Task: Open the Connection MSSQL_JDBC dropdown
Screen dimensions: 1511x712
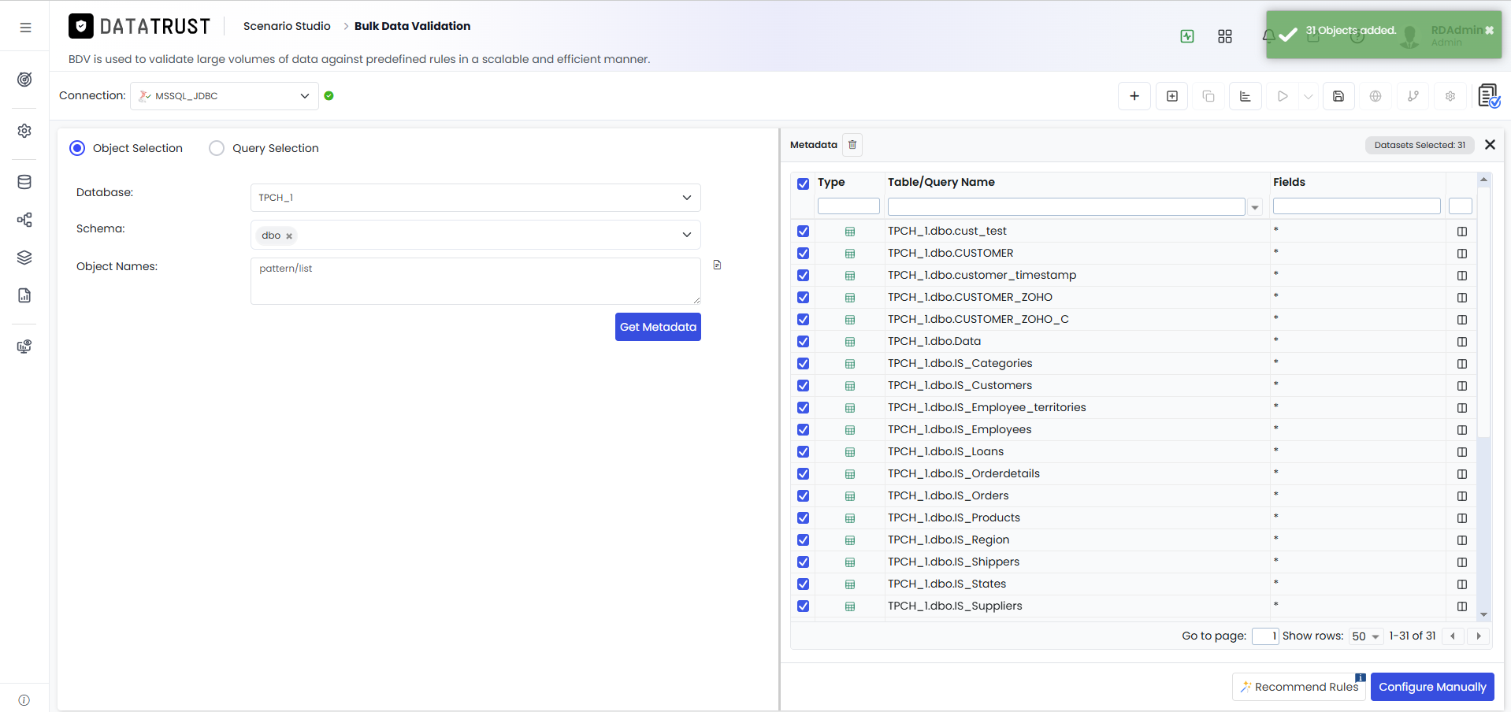Action: coord(225,96)
